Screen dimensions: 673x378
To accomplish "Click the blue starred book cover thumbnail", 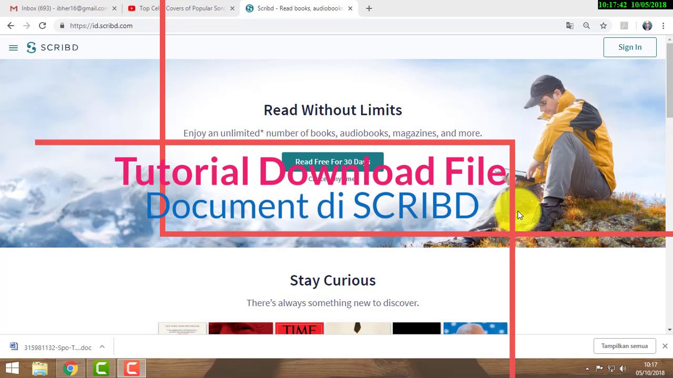I will click(475, 329).
